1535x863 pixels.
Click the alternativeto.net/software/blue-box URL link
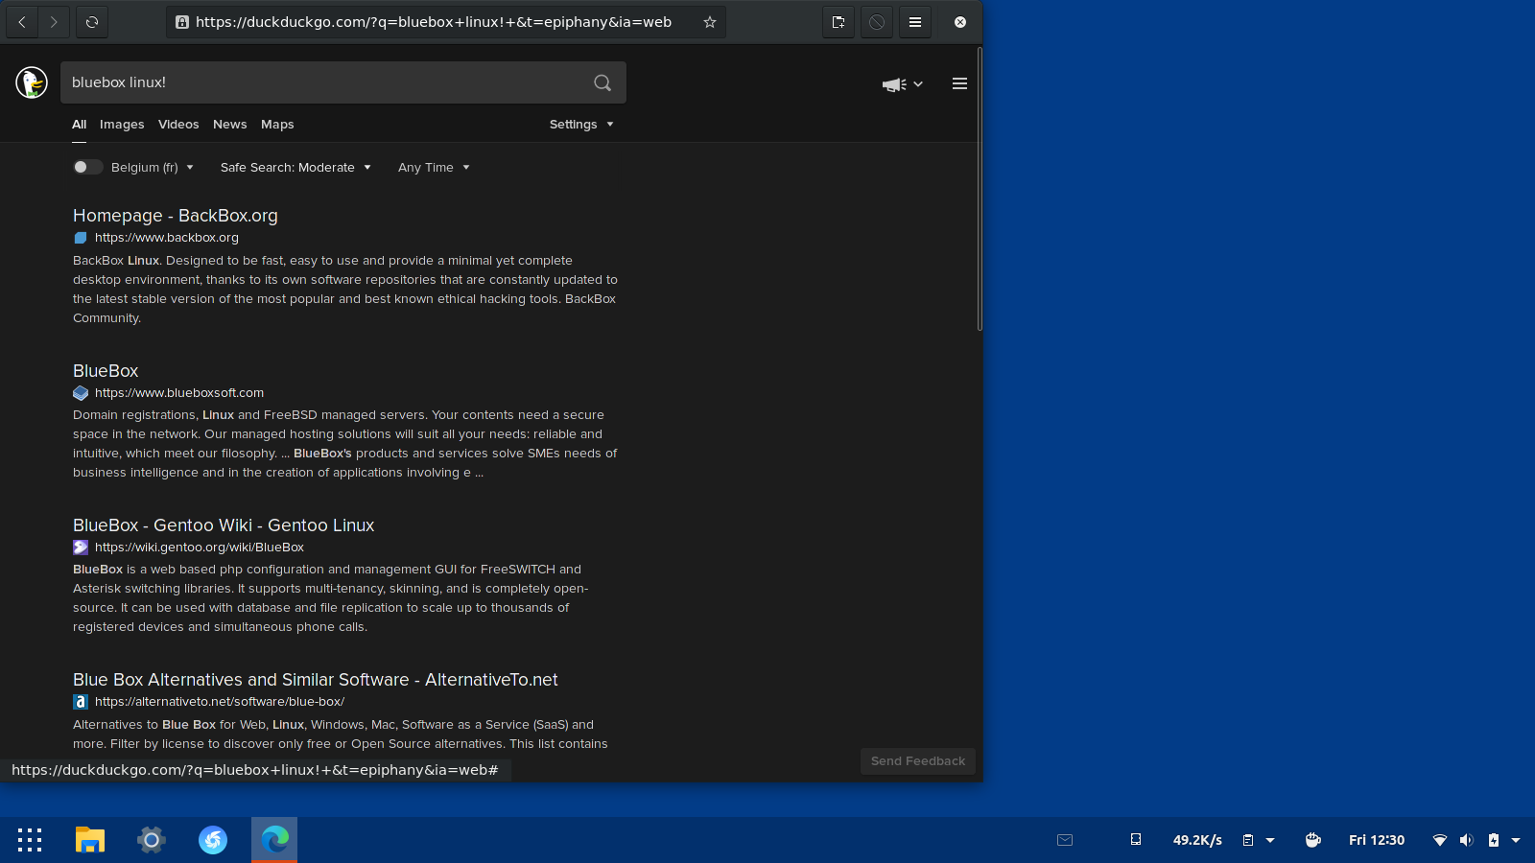click(220, 702)
